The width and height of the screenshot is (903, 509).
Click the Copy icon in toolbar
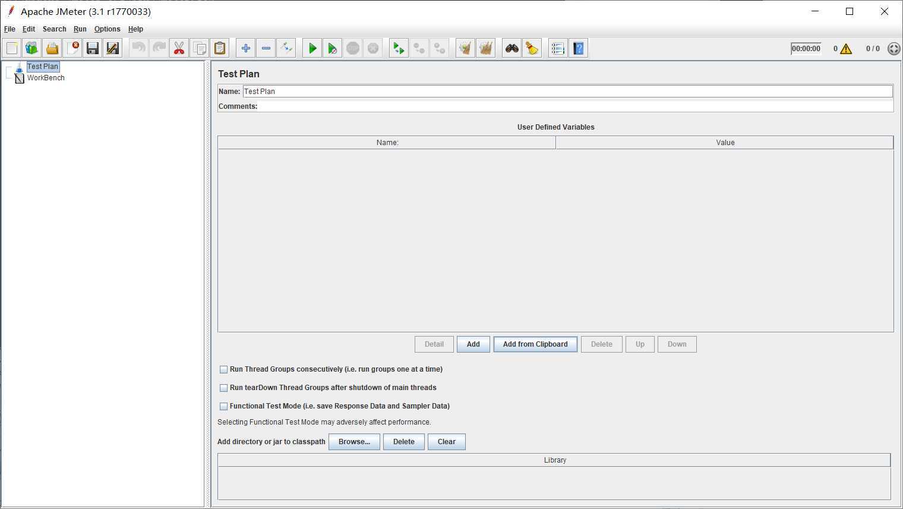click(x=200, y=48)
